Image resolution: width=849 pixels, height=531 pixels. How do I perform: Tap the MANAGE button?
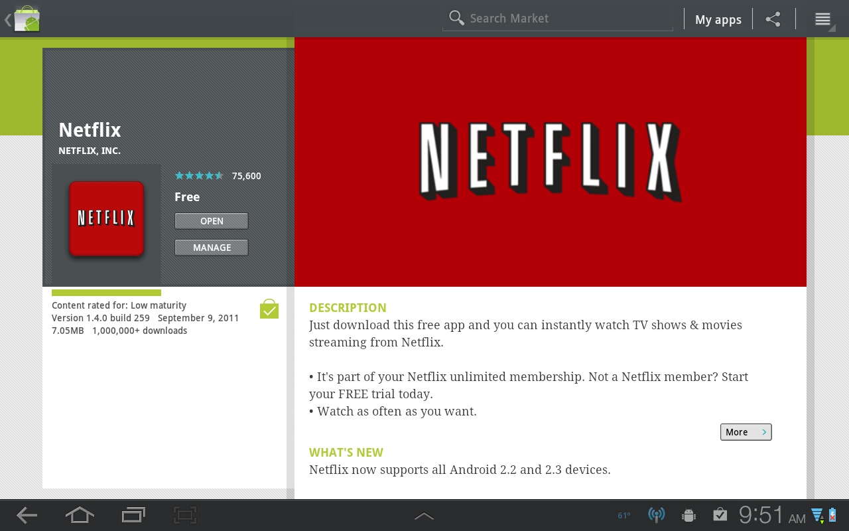tap(212, 248)
